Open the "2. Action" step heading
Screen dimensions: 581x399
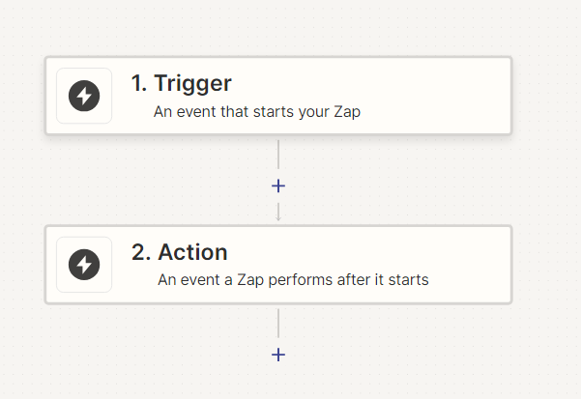[180, 252]
